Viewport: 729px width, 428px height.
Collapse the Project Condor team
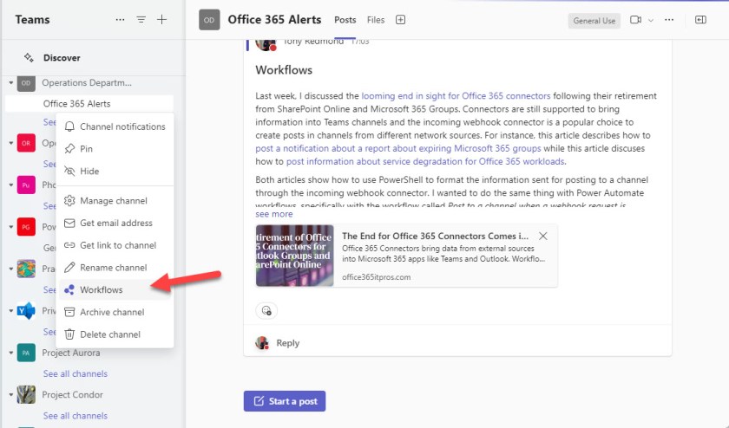point(10,394)
